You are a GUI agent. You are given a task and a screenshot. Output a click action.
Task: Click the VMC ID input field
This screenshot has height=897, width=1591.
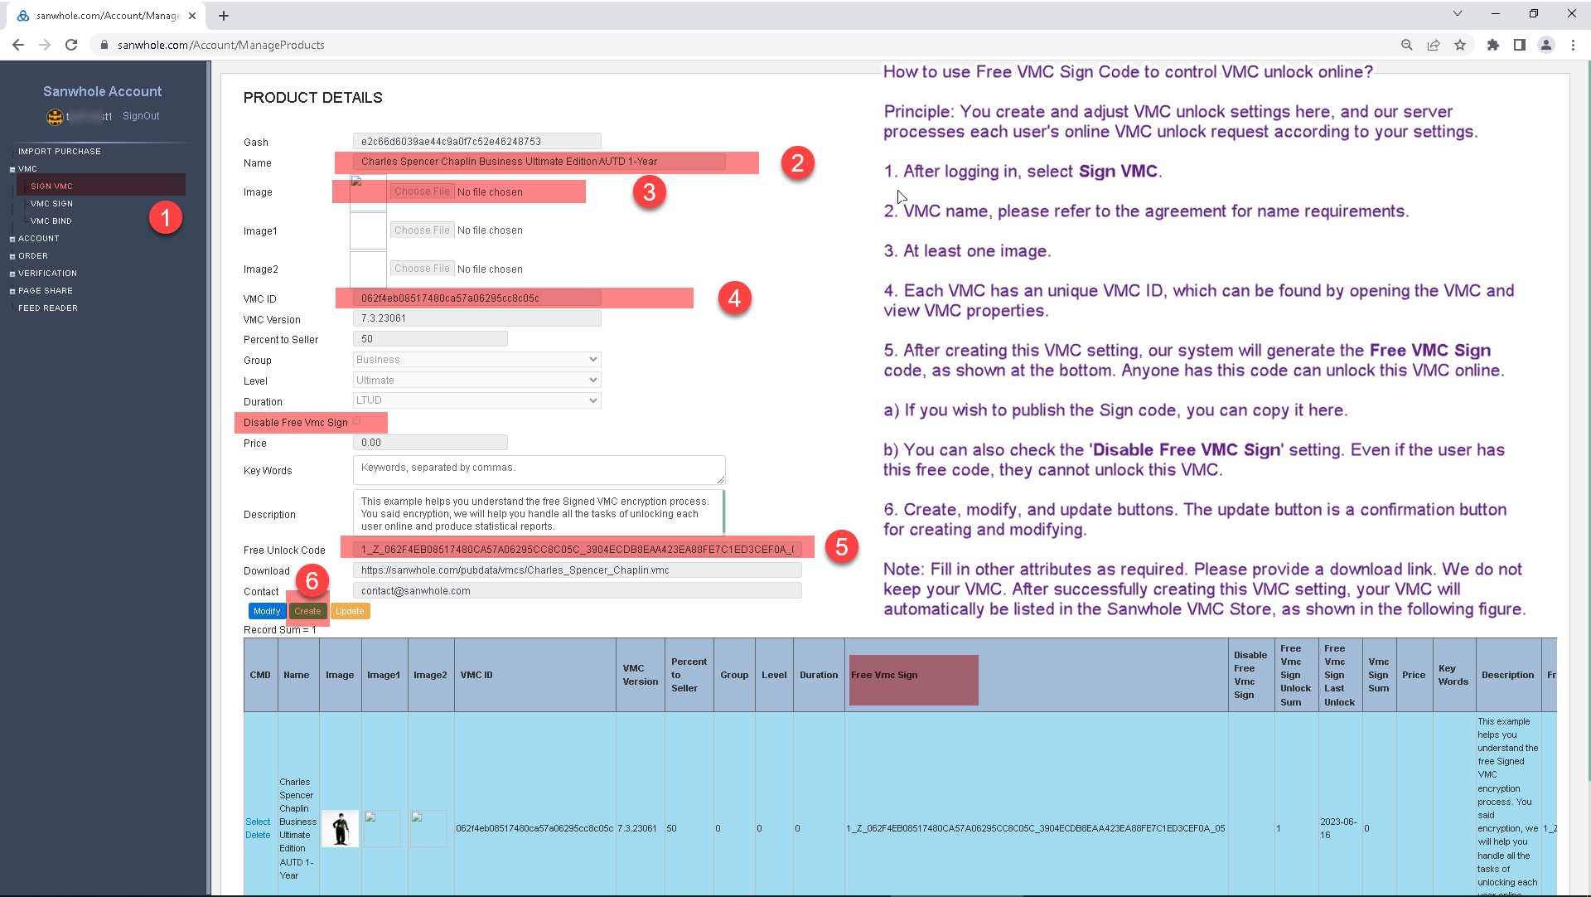476,298
